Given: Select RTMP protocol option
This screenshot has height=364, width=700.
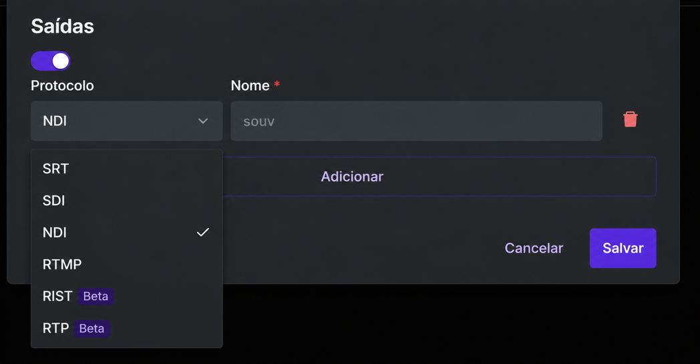Looking at the screenshot, I should tap(127, 264).
